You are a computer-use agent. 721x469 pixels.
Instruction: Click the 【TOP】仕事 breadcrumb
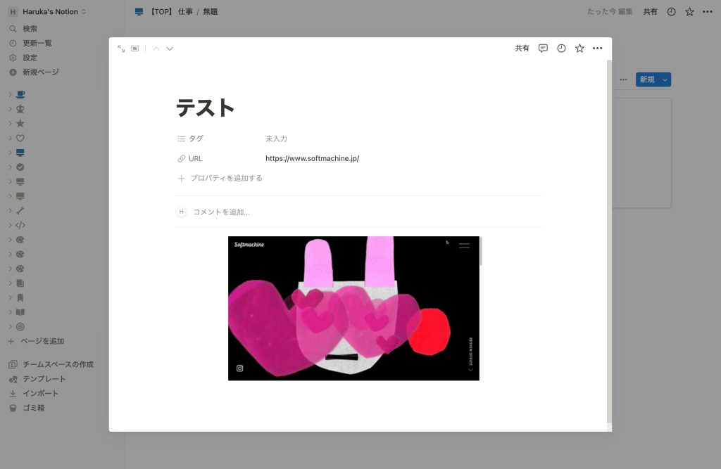coord(163,12)
